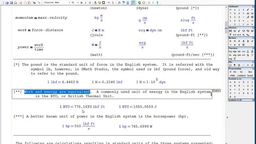Click the highlighted 'Work and energy are equivalent' text

coord(57,92)
